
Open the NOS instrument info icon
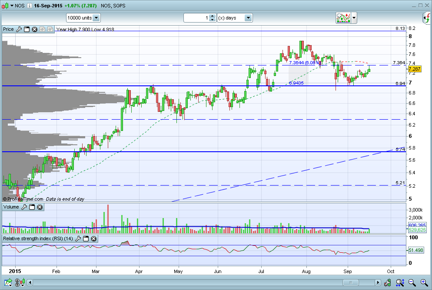pyautogui.click(x=30, y=6)
